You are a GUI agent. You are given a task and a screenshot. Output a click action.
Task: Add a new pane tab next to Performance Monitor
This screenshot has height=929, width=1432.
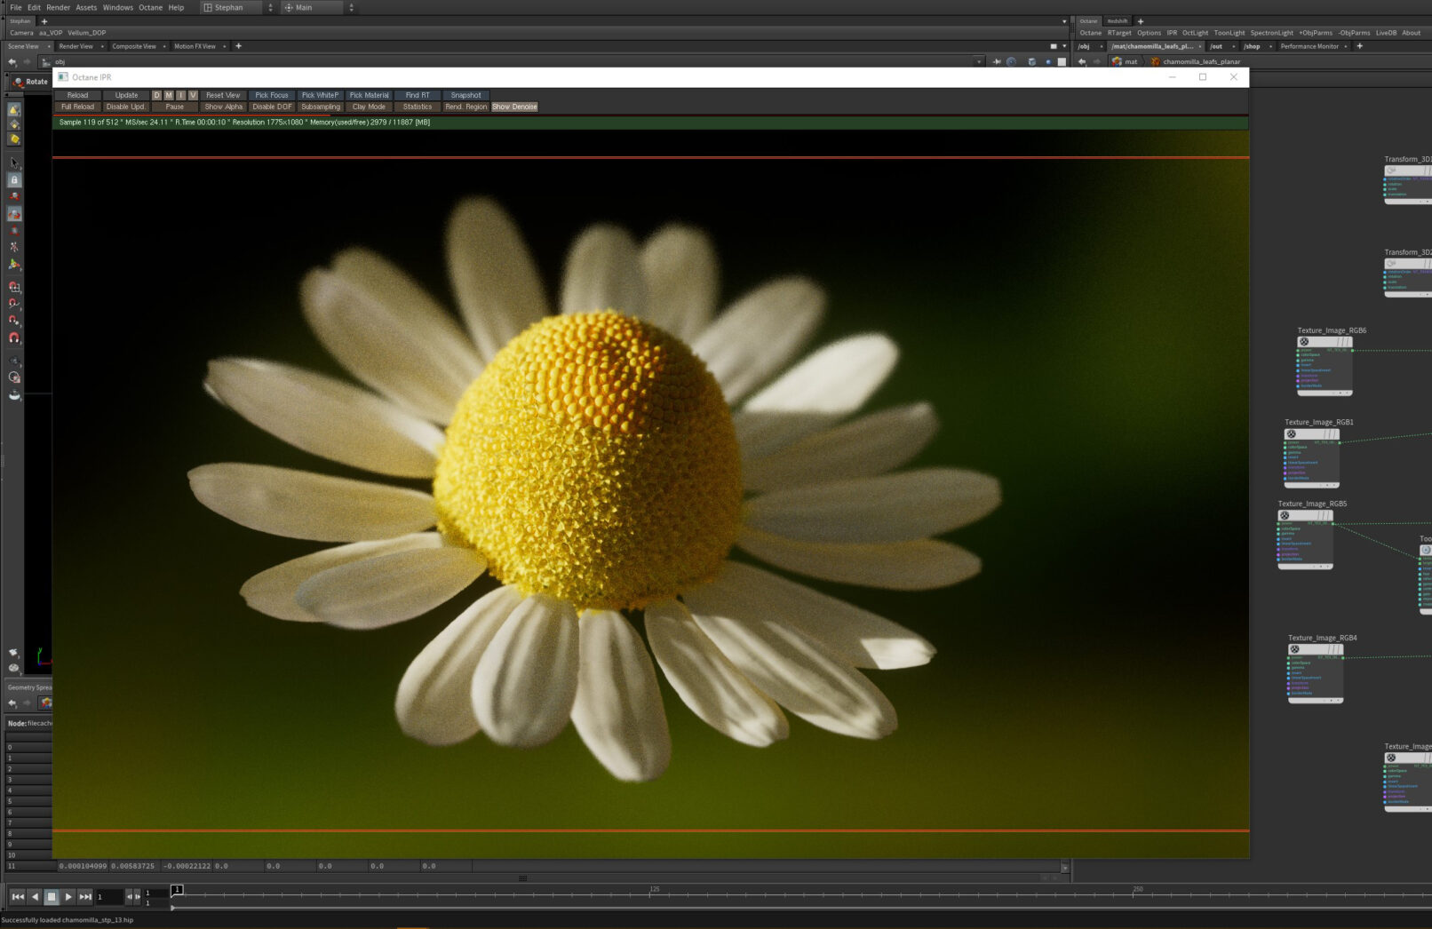[1359, 46]
